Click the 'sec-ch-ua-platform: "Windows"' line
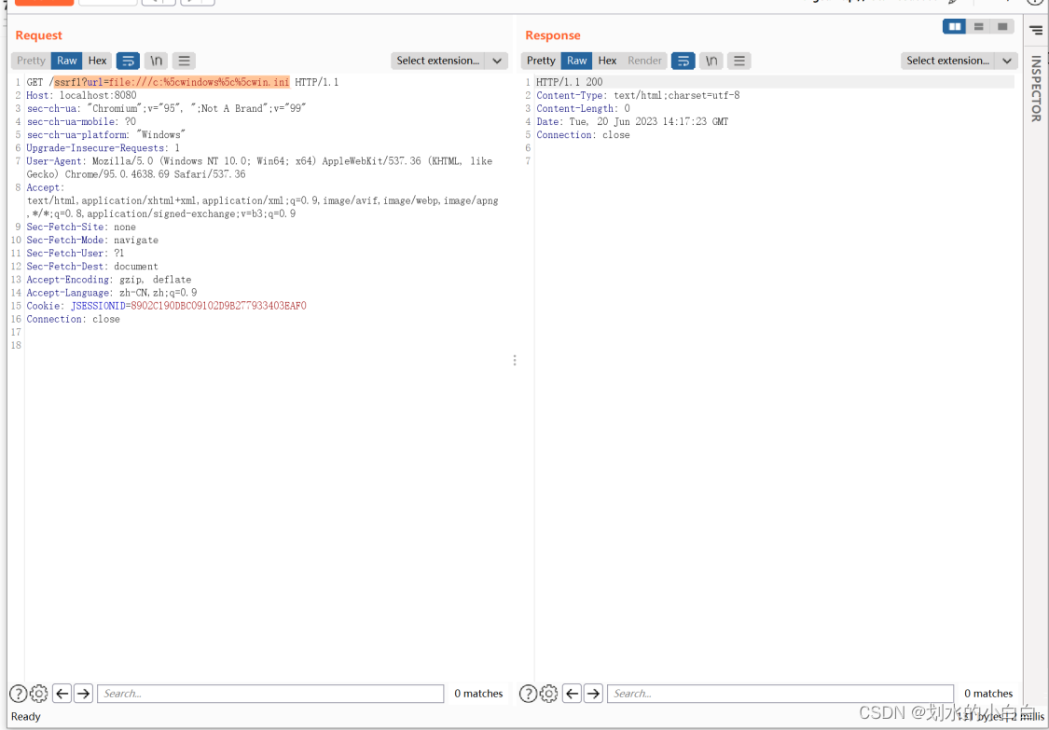 point(105,134)
